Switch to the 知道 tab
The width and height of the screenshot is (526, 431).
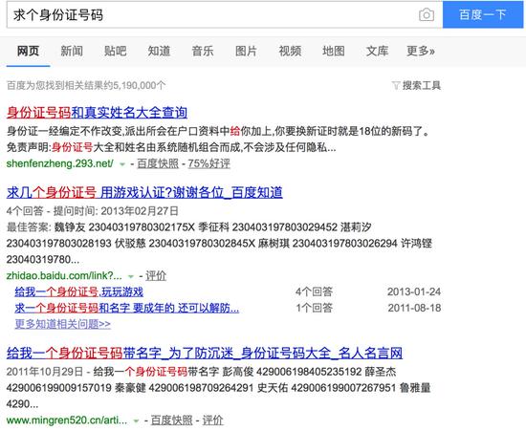[x=159, y=51]
